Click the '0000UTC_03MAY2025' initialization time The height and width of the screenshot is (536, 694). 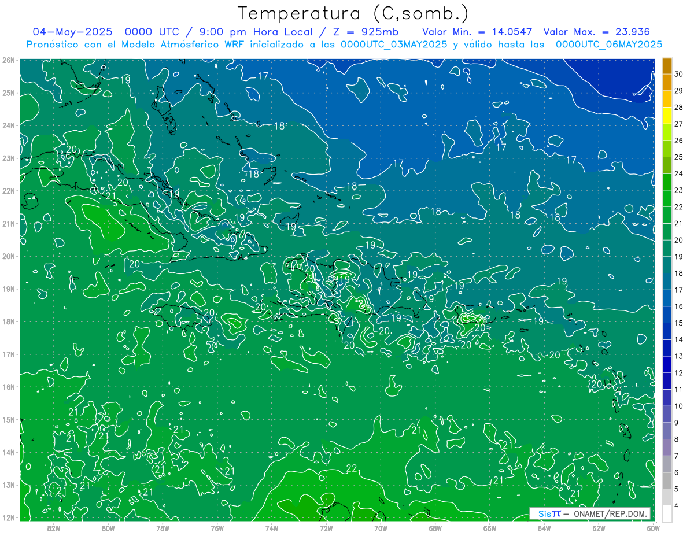coord(394,44)
